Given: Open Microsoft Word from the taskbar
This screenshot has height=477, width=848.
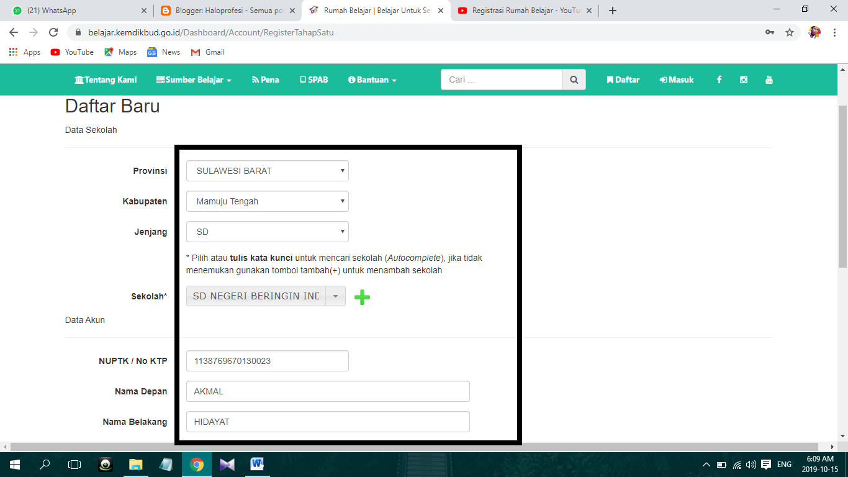Looking at the screenshot, I should (258, 464).
